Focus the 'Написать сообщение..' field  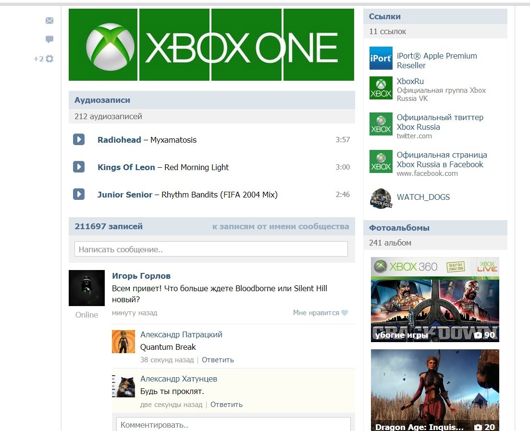211,249
